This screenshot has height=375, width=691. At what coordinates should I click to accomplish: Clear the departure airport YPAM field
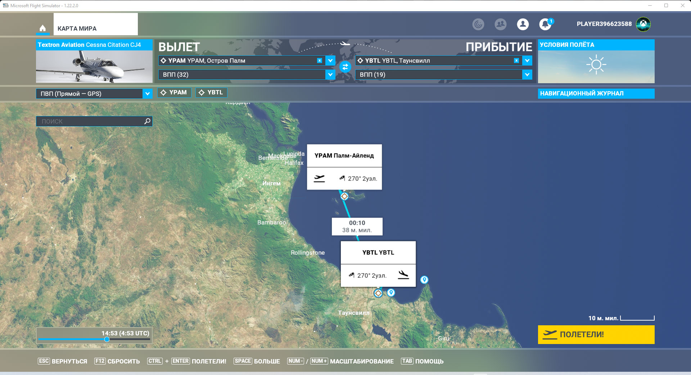[319, 61]
